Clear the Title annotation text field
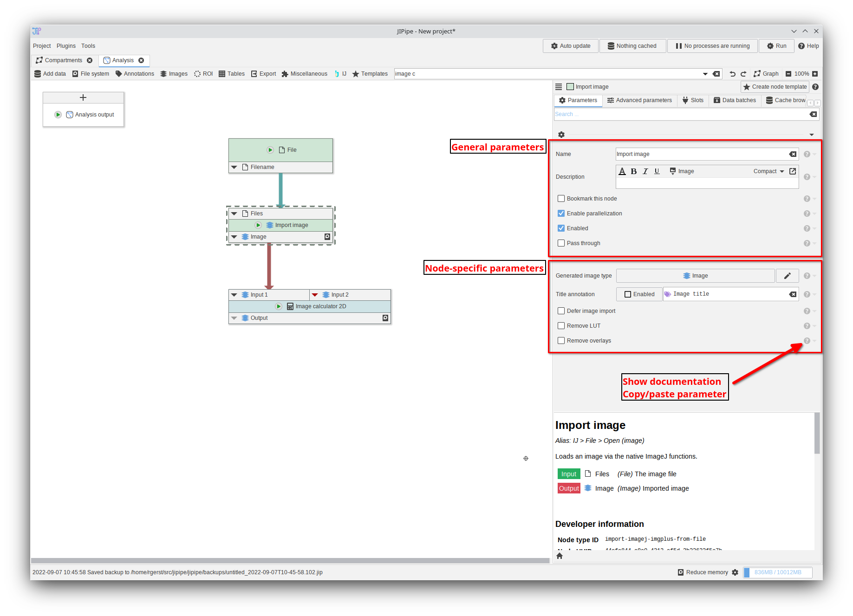 coord(792,293)
